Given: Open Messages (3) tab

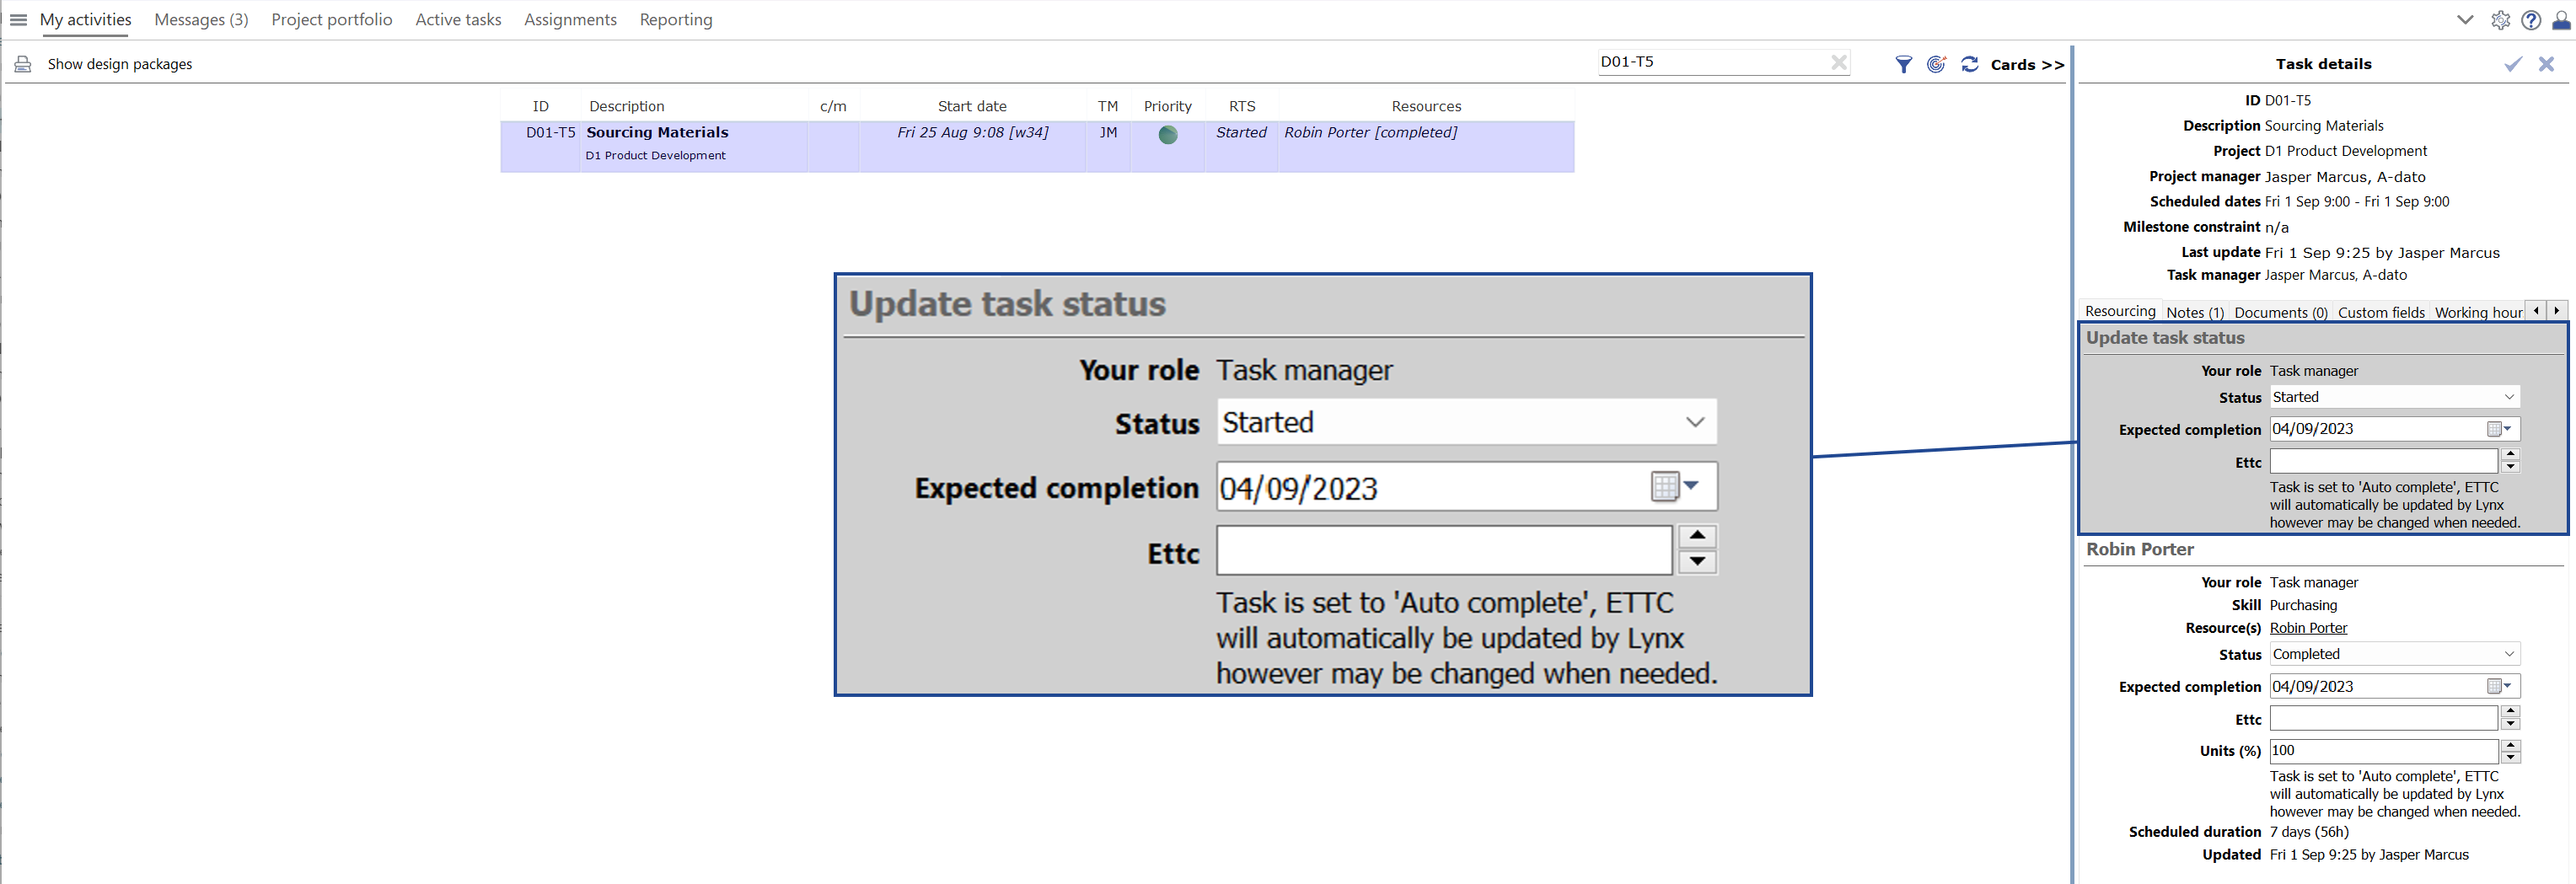Looking at the screenshot, I should click(x=201, y=20).
